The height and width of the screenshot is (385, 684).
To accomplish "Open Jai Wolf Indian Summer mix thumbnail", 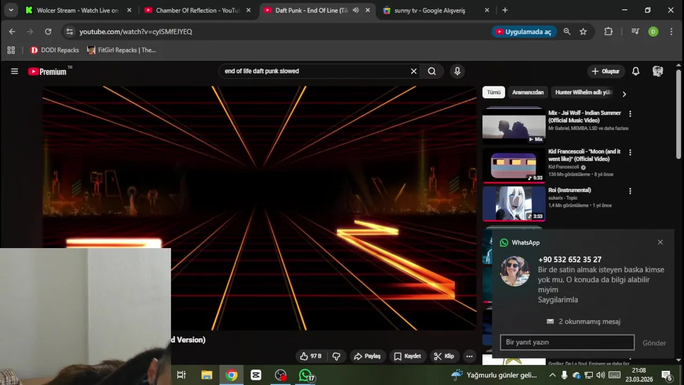I will click(x=514, y=126).
